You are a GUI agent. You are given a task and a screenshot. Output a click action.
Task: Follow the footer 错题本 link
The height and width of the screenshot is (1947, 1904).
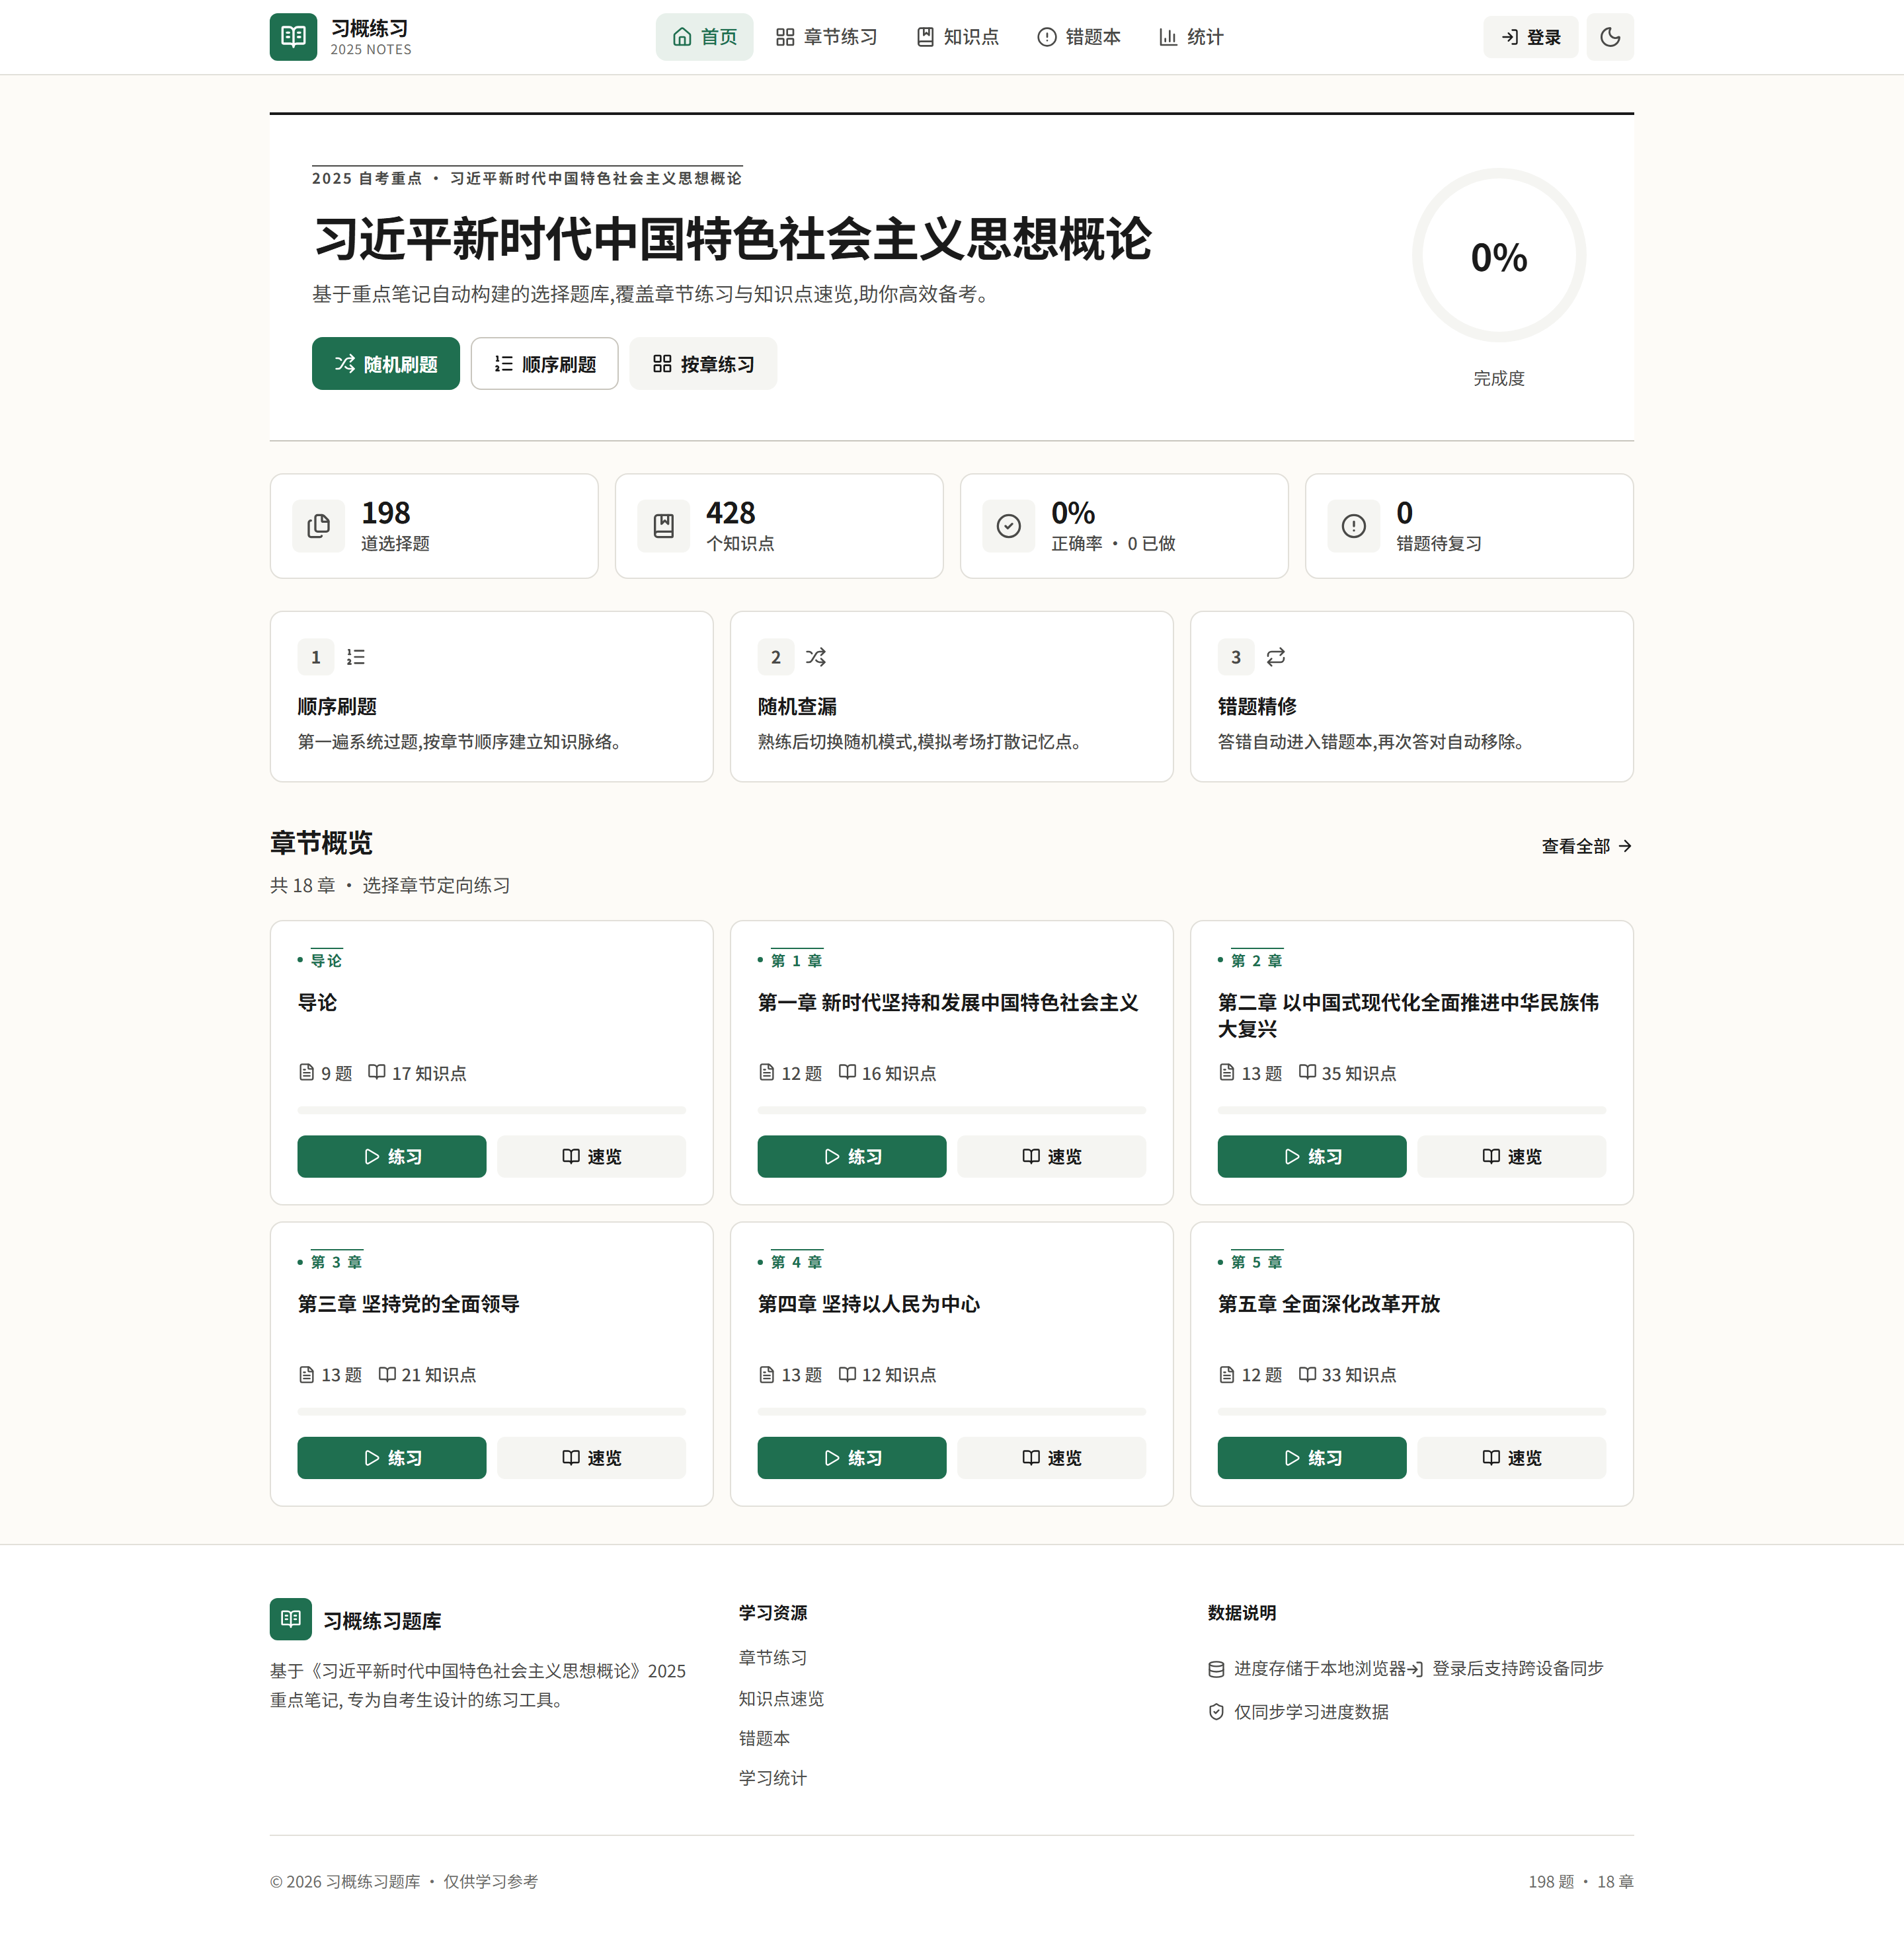point(764,1738)
